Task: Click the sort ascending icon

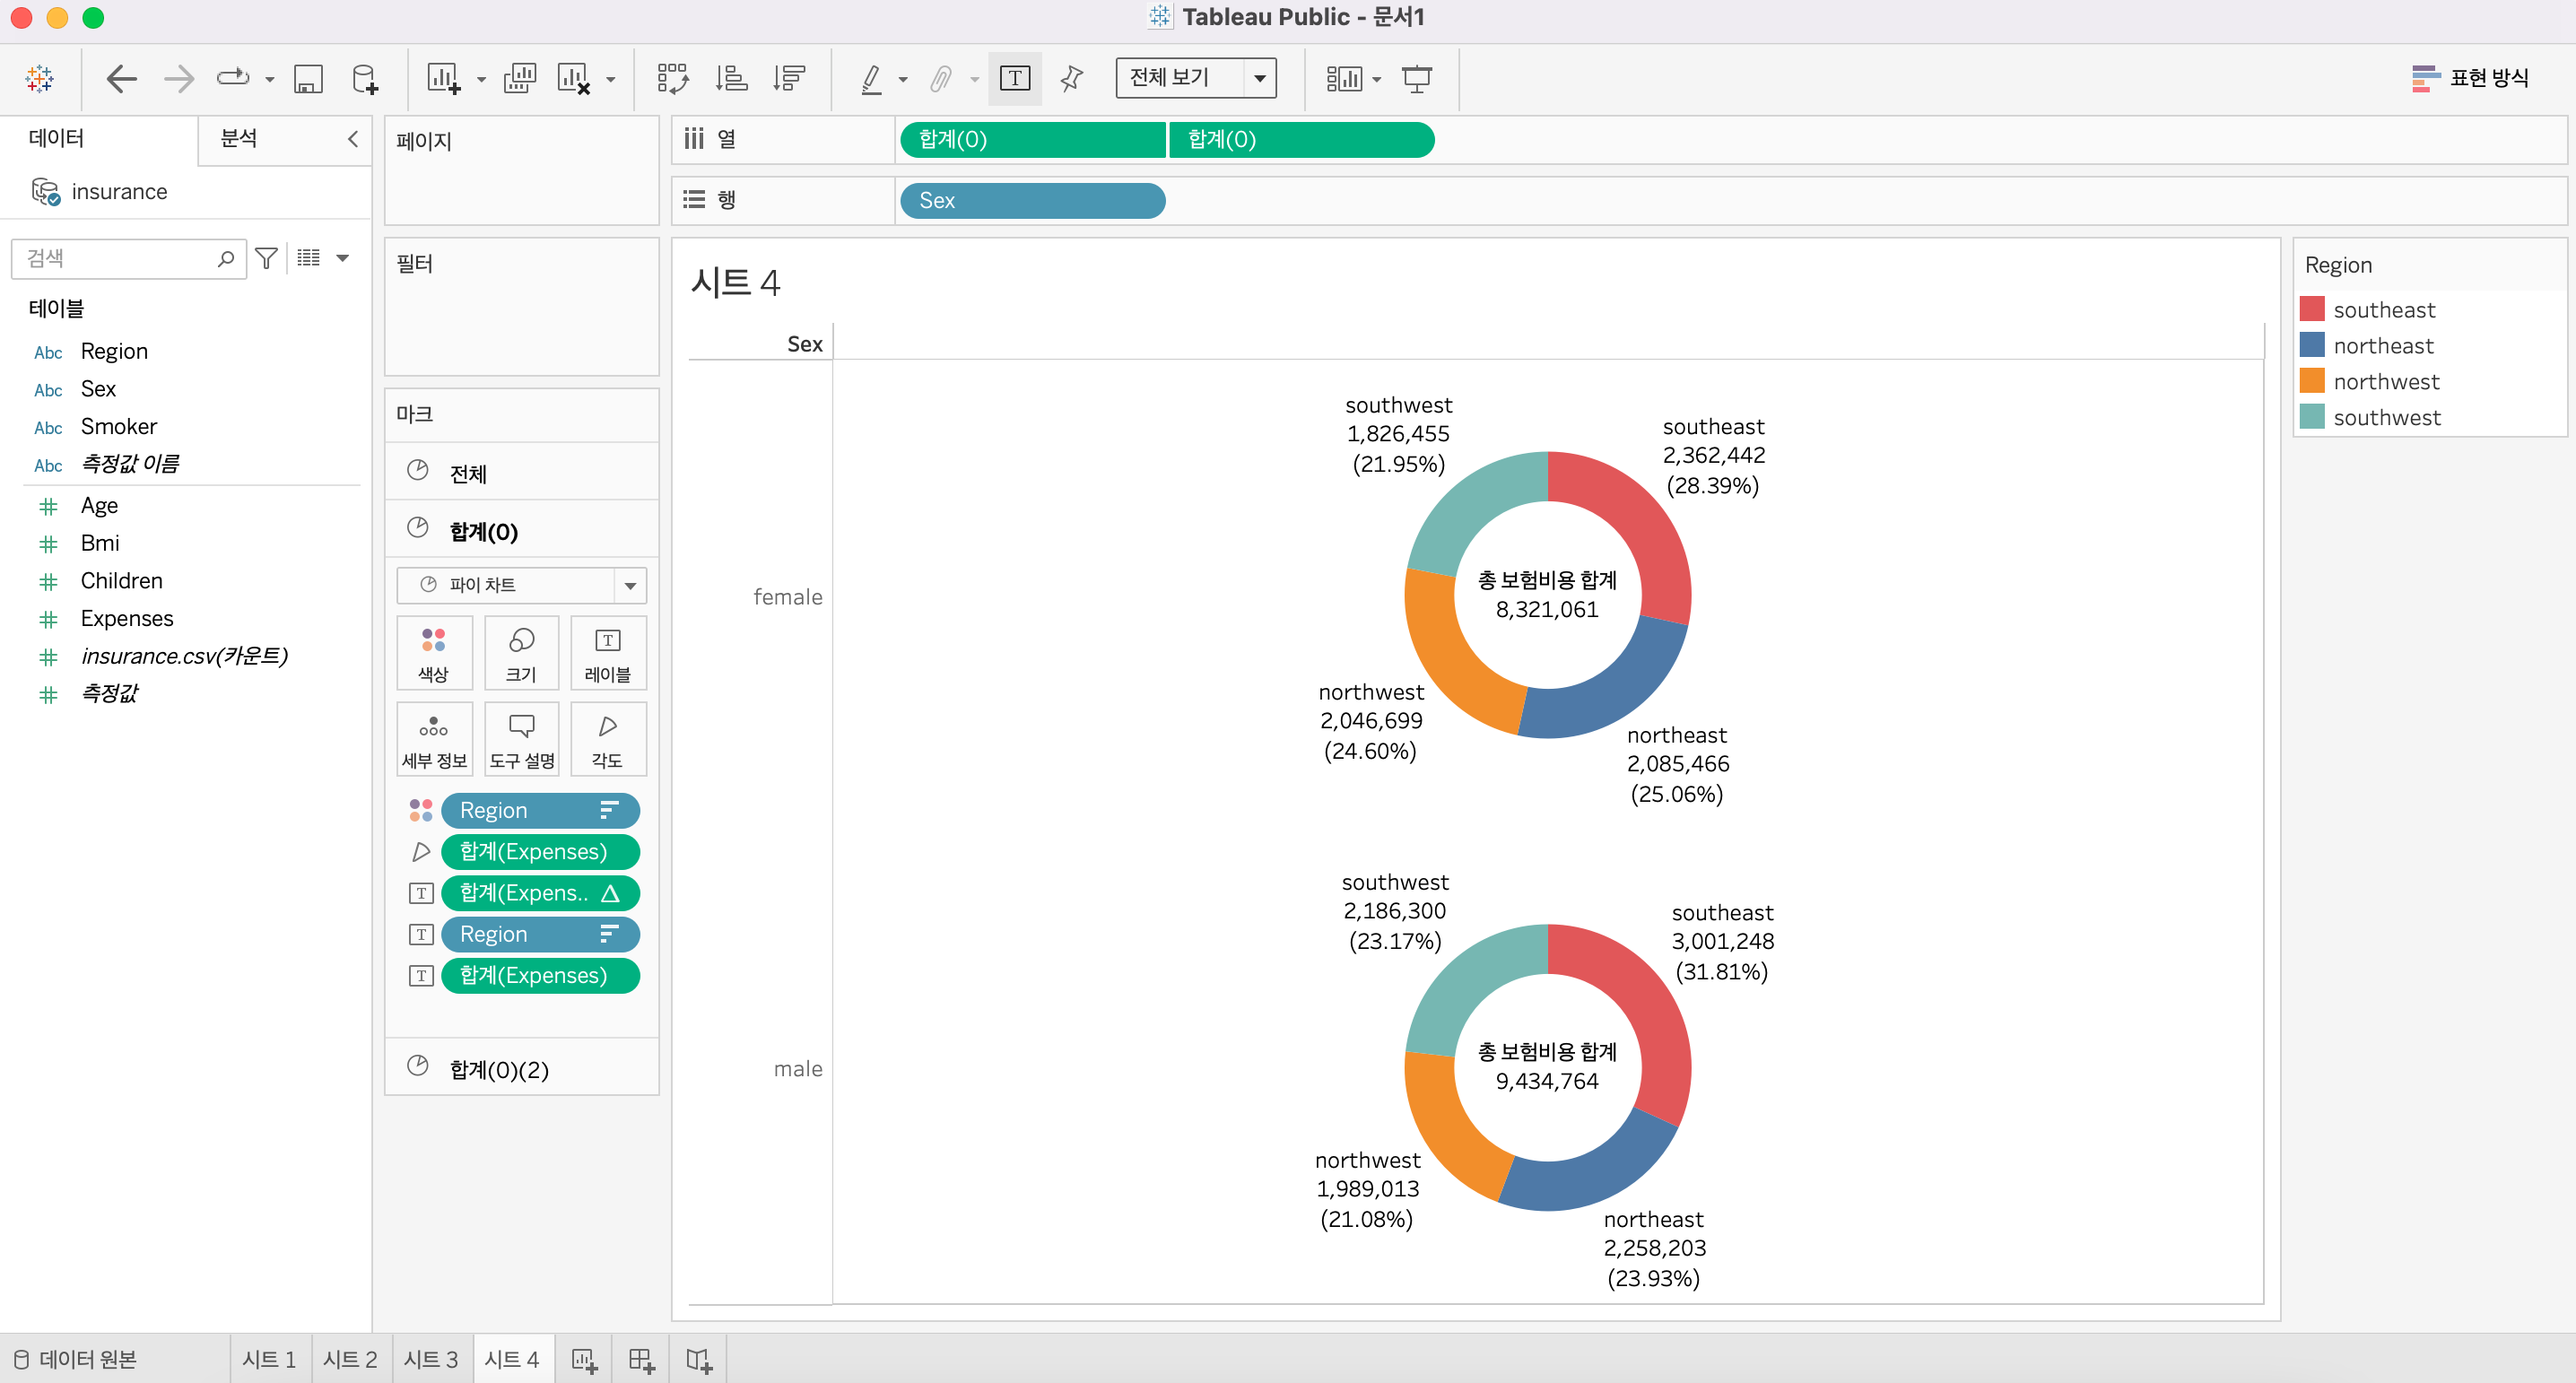Action: coord(731,78)
